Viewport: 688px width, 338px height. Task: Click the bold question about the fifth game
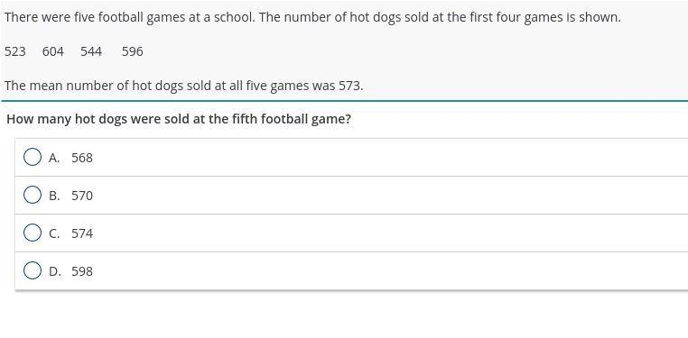(x=179, y=119)
